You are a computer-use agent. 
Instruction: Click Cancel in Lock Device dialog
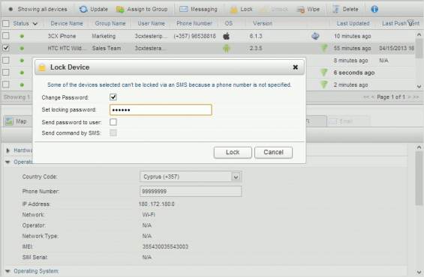[273, 153]
